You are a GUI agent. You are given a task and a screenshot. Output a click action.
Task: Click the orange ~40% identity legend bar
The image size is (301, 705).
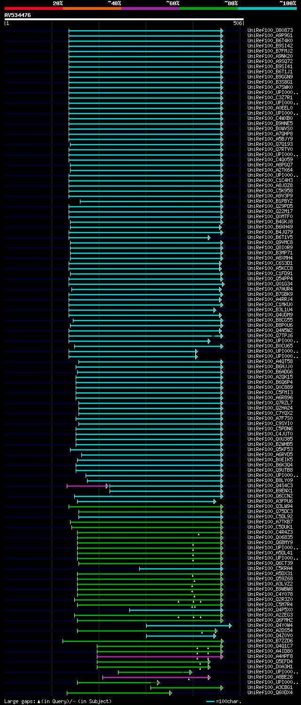[92, 8]
